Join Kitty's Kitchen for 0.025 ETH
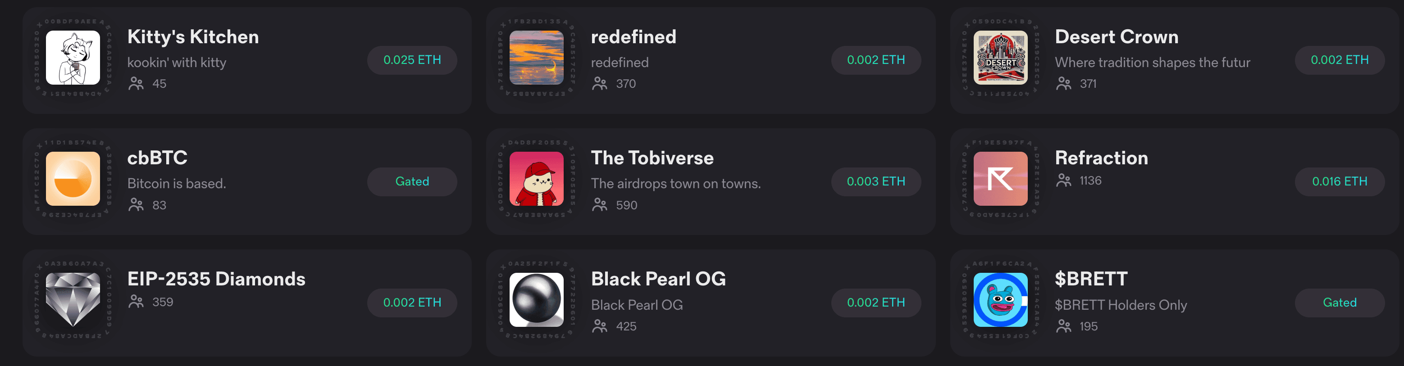Viewport: 1404px width, 366px height. pyautogui.click(x=412, y=60)
